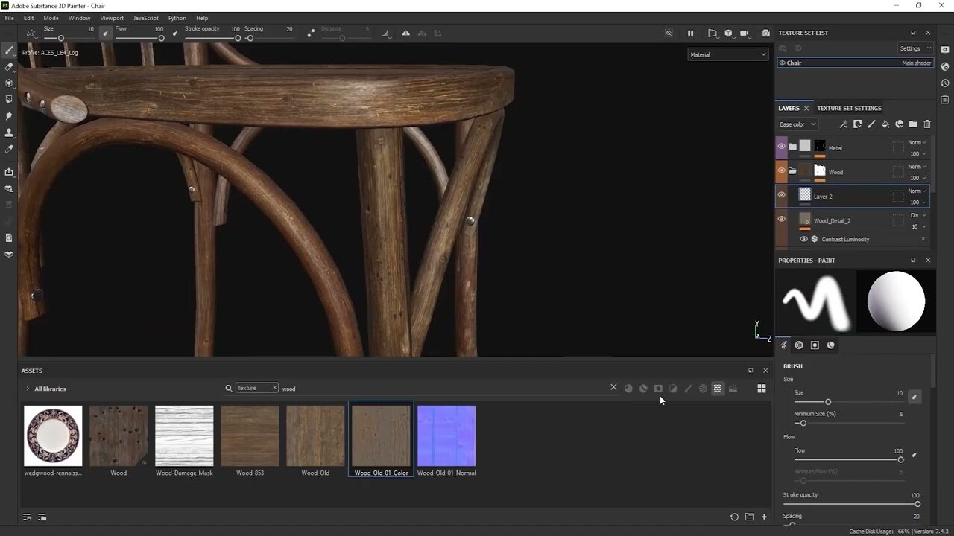Image resolution: width=954 pixels, height=536 pixels.
Task: Delete the layer with the trash icon
Action: click(927, 124)
